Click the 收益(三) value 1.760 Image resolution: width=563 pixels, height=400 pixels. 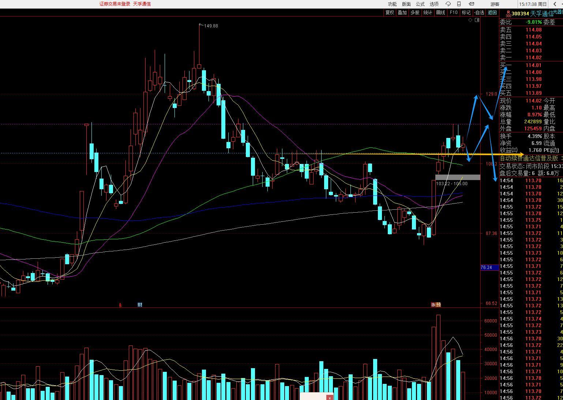tap(535, 150)
